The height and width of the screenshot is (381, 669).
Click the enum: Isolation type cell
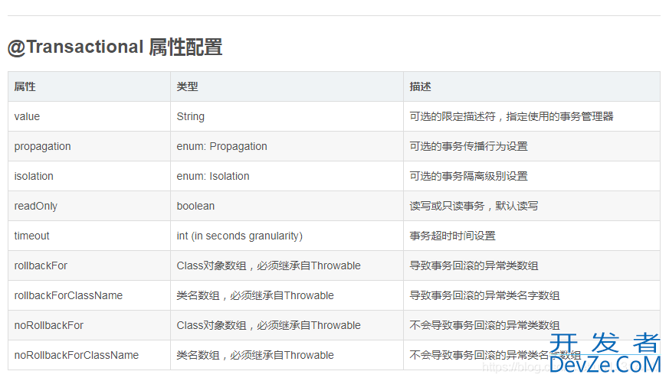(213, 176)
